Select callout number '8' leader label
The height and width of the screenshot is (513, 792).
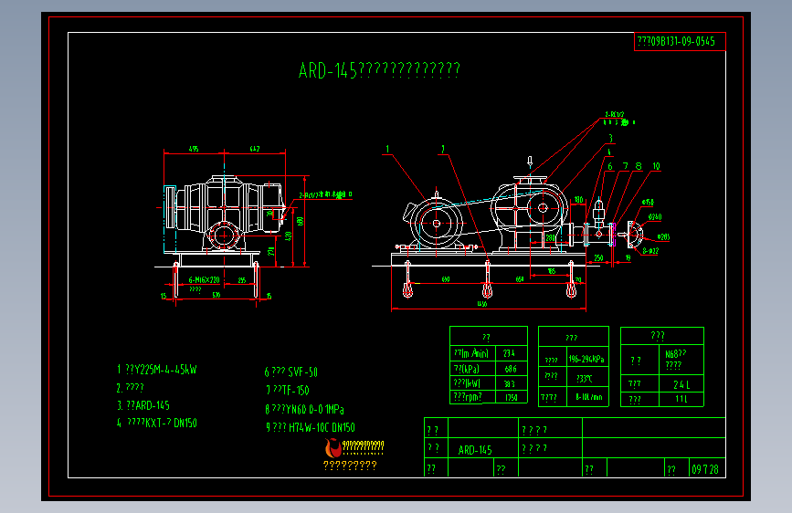639,166
